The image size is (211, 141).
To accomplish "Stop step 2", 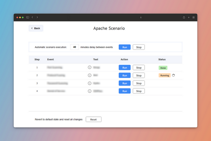I will [139, 76].
